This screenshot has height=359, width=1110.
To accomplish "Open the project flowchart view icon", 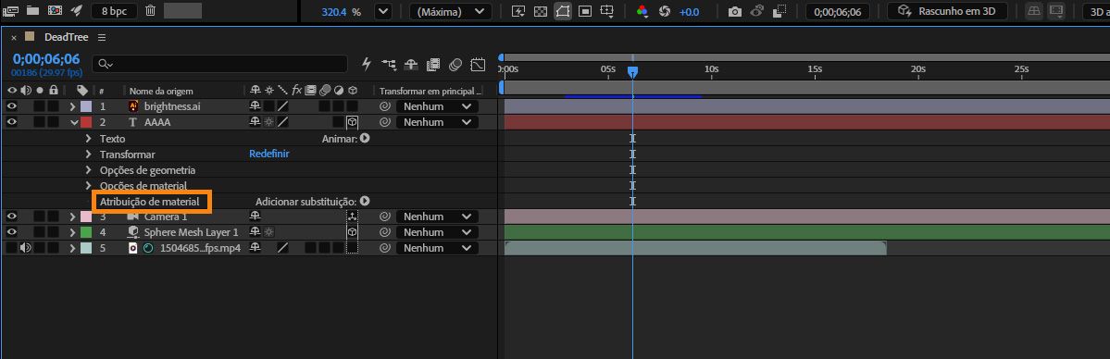I will pos(10,10).
